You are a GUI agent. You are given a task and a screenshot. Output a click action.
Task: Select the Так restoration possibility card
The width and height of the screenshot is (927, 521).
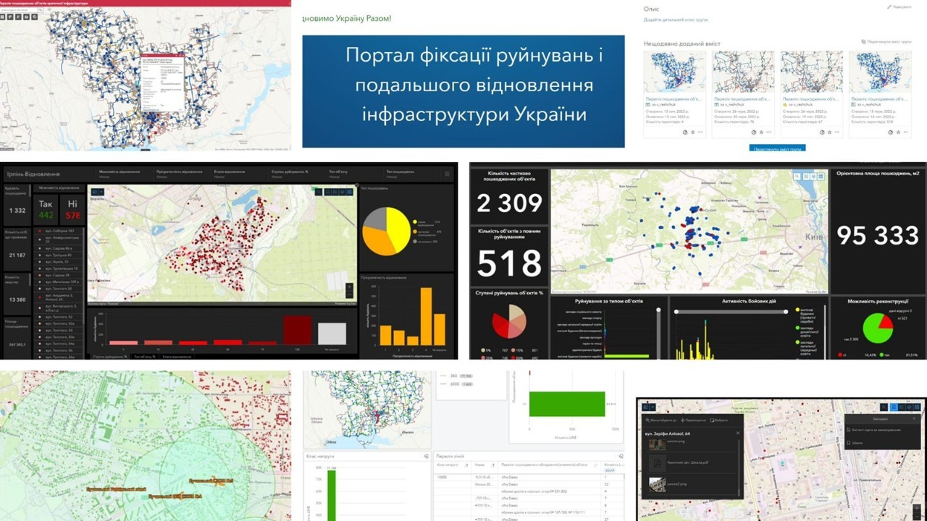click(x=46, y=210)
